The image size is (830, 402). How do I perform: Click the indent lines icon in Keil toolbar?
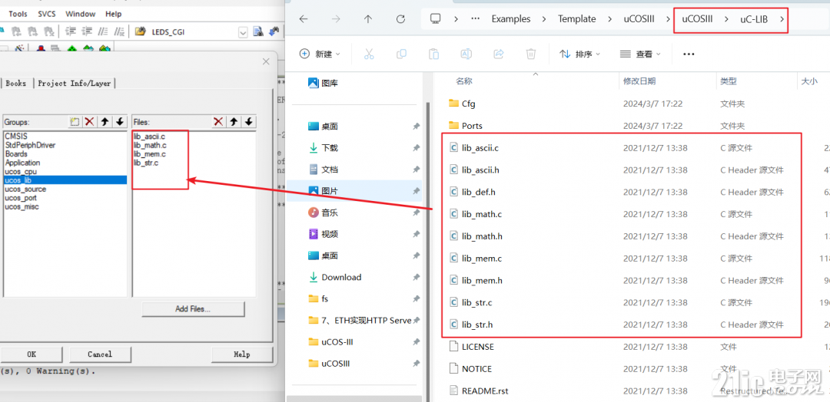pos(71,31)
